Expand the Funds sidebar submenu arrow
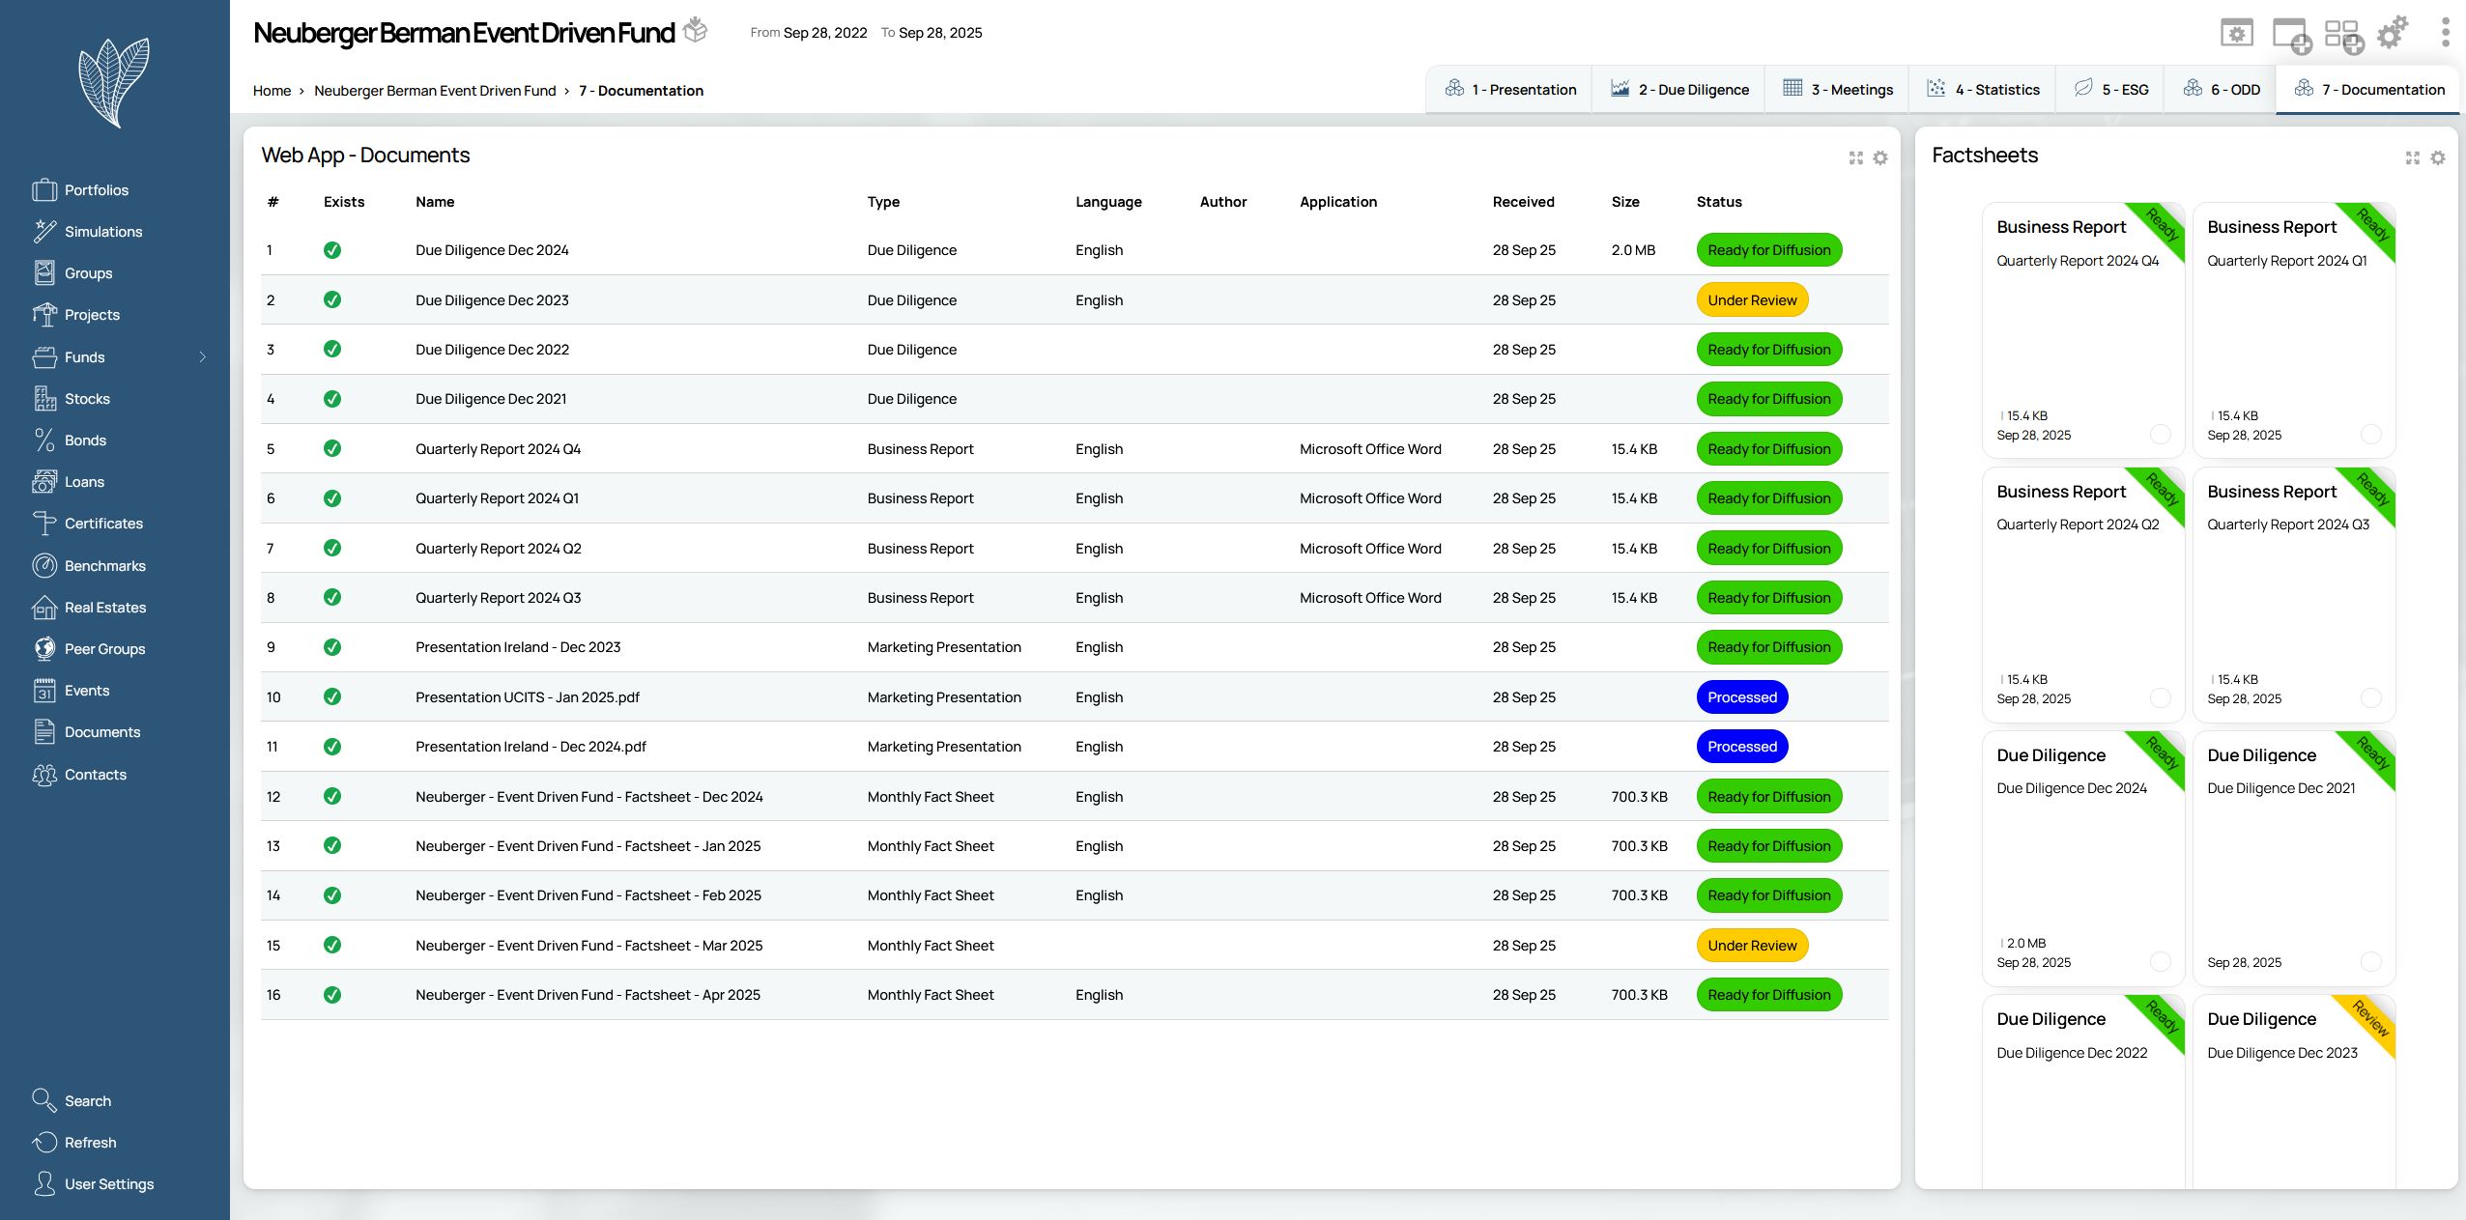2466x1220 pixels. click(x=203, y=357)
